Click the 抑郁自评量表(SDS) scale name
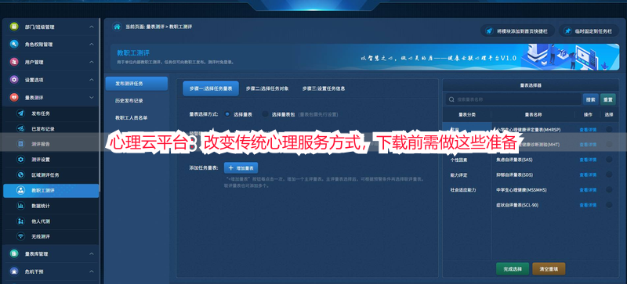This screenshot has width=627, height=284. 514,175
